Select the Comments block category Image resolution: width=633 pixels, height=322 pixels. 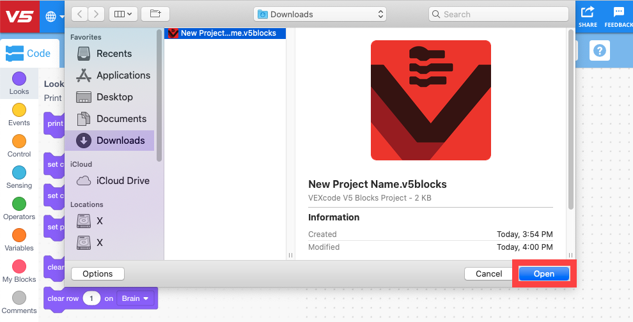point(19,303)
